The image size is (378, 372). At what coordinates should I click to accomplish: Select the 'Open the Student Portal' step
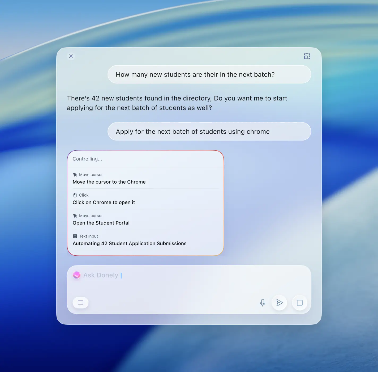[101, 223]
